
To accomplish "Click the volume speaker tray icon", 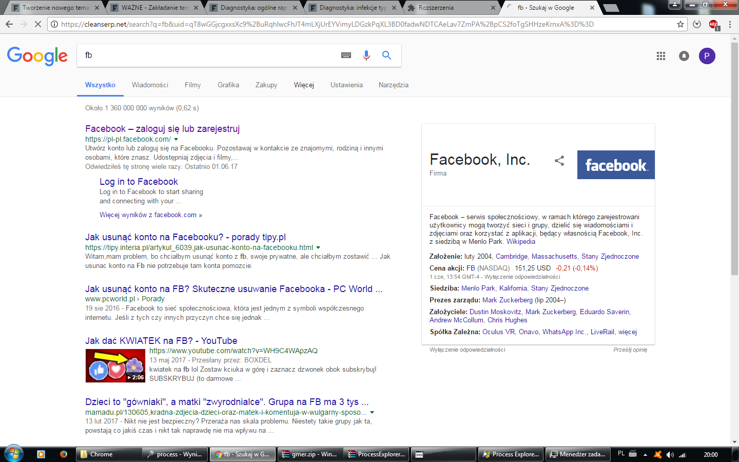I will [x=670, y=455].
